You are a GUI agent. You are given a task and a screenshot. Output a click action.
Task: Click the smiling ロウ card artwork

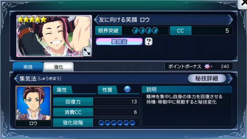pyautogui.click(x=54, y=36)
